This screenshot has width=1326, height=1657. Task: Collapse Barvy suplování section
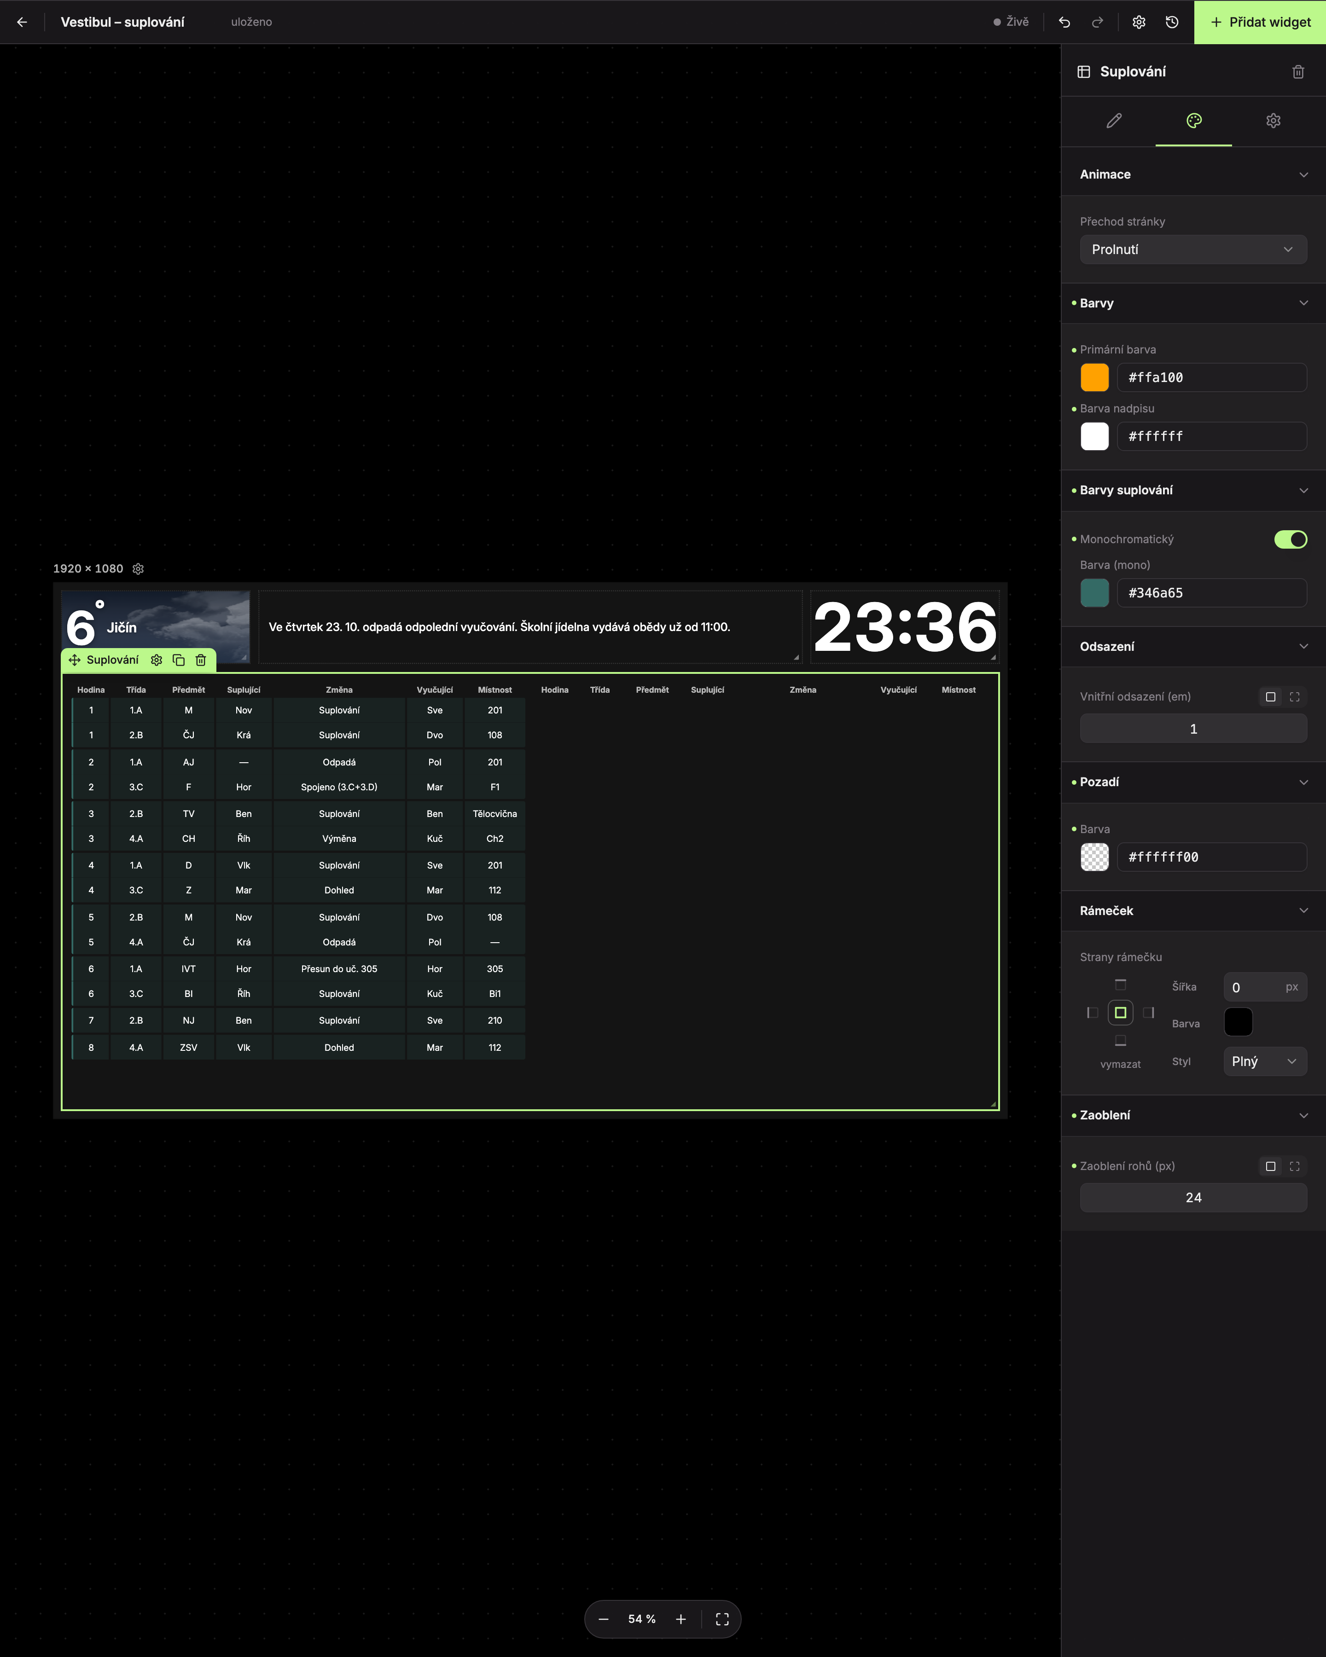pos(1193,490)
